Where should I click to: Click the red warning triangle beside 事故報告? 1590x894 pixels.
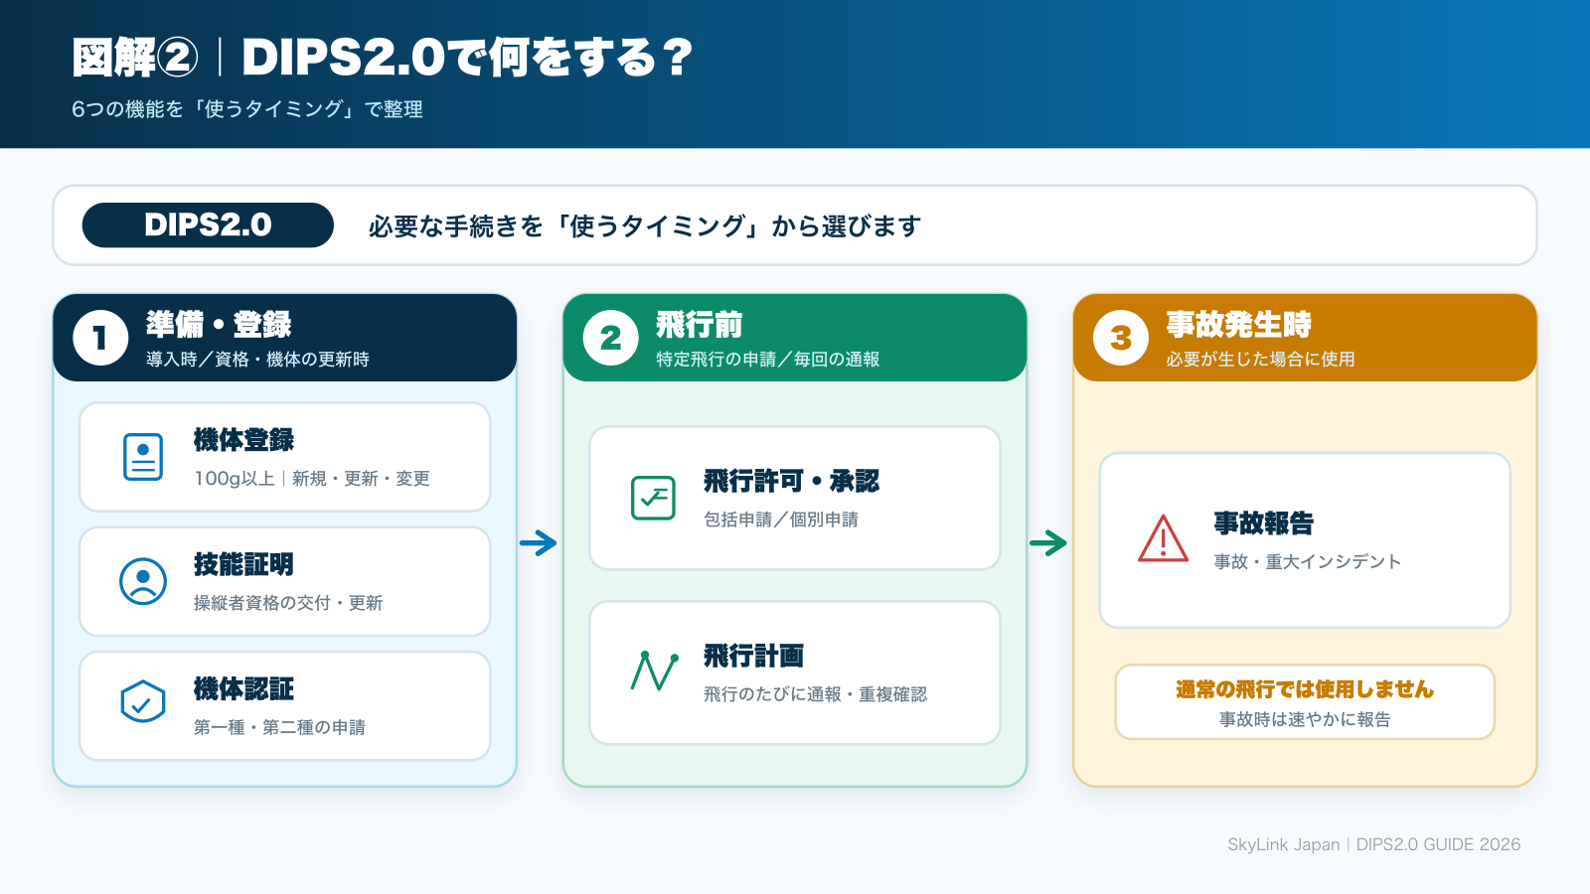point(1164,539)
